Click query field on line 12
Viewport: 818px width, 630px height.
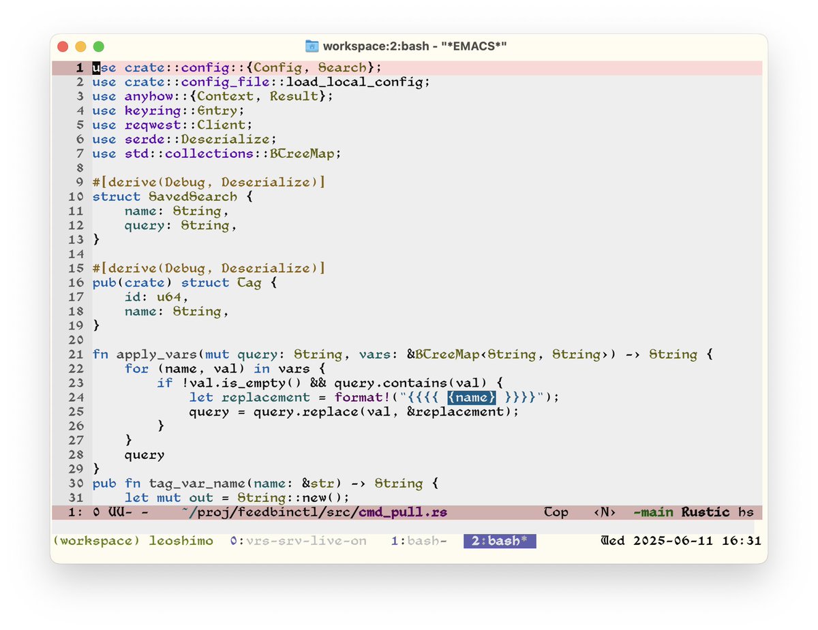[x=145, y=225]
